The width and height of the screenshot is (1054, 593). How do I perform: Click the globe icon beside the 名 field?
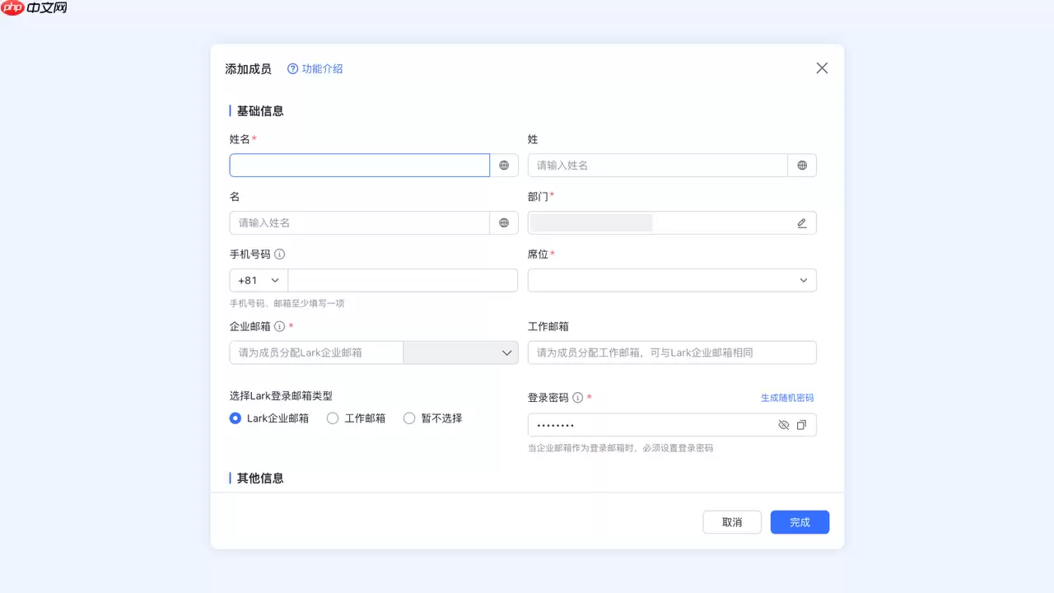coord(504,222)
